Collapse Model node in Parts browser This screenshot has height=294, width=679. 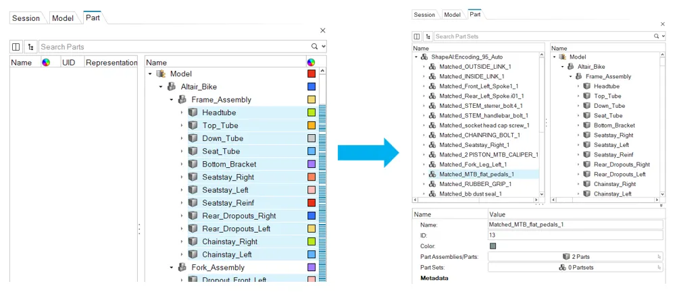point(150,74)
